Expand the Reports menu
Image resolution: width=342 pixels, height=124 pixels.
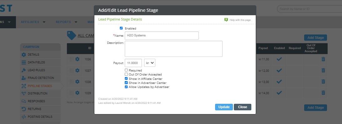(x=67, y=22)
